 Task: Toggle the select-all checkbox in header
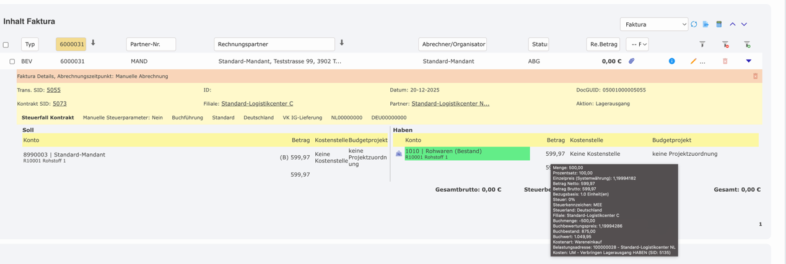tap(6, 45)
